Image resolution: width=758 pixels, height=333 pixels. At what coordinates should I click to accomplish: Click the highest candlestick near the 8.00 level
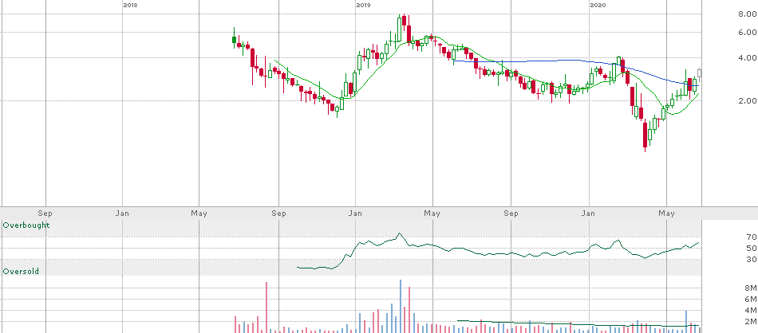click(x=405, y=20)
